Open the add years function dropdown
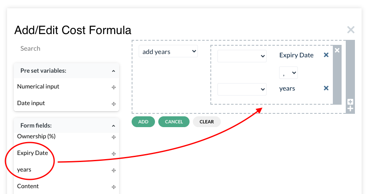Image resolution: width=367 pixels, height=194 pixels. pos(168,52)
